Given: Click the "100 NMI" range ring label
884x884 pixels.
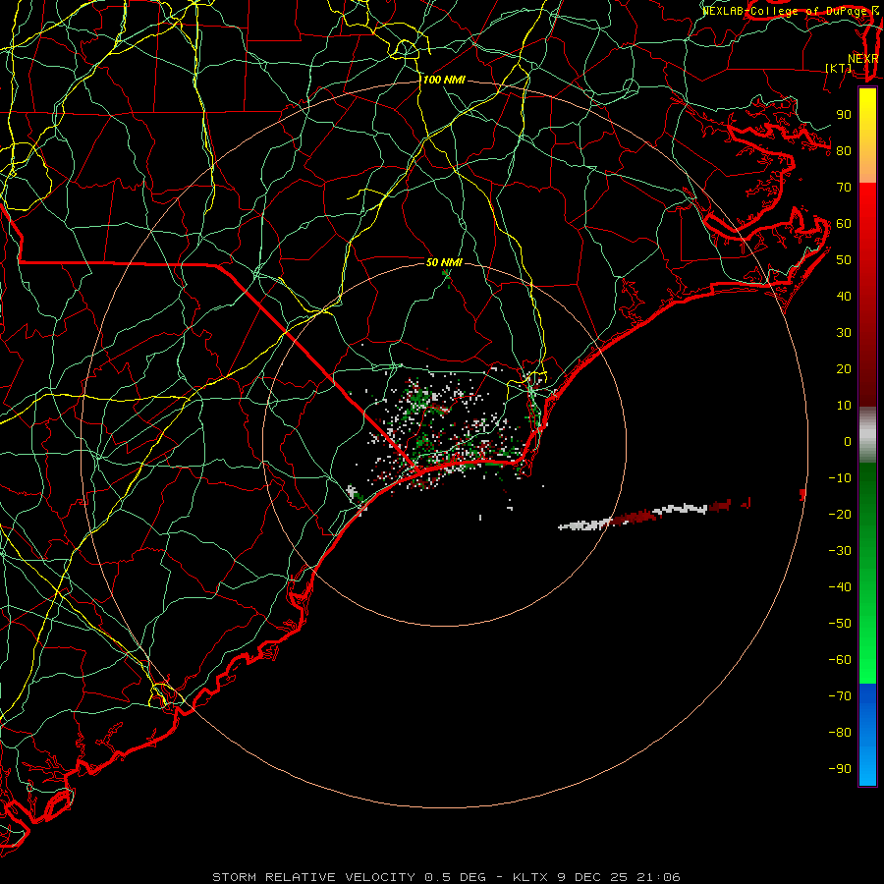Looking at the screenshot, I should [x=444, y=81].
